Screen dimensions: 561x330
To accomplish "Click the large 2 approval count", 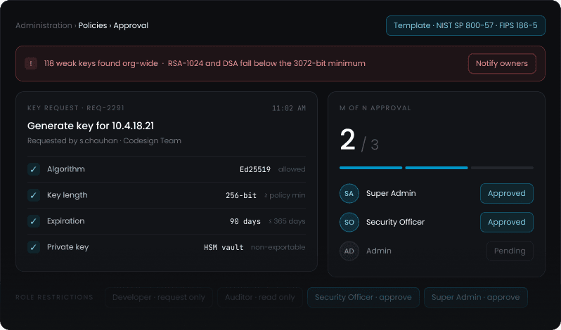I will click(347, 140).
